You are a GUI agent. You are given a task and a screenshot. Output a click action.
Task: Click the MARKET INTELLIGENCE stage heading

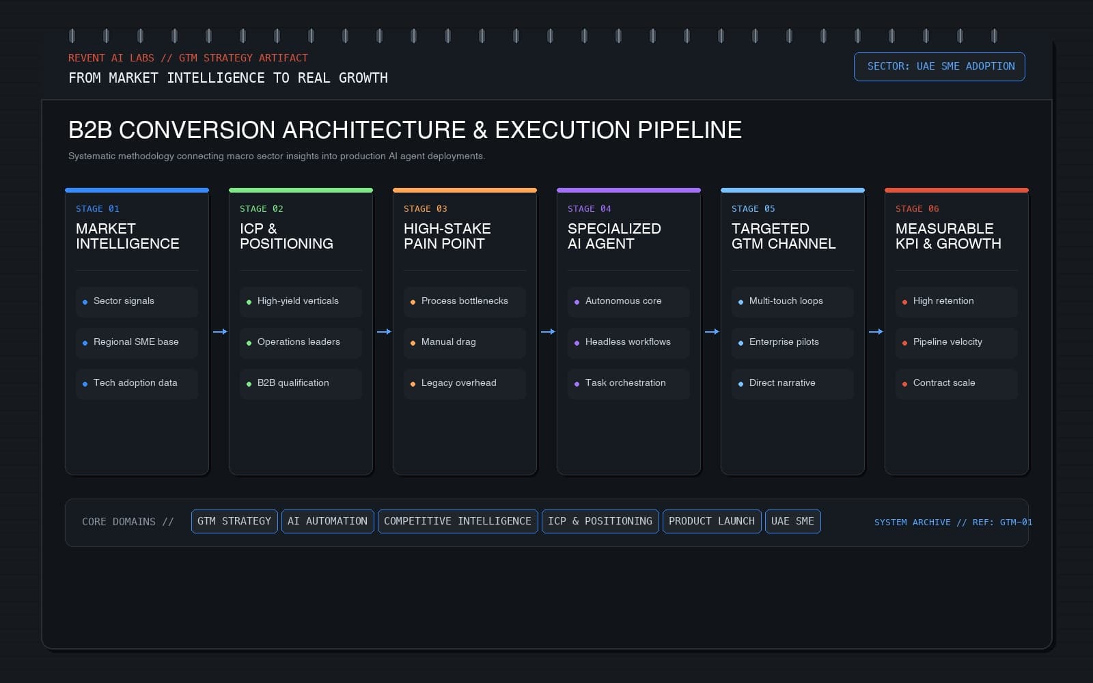(x=128, y=236)
